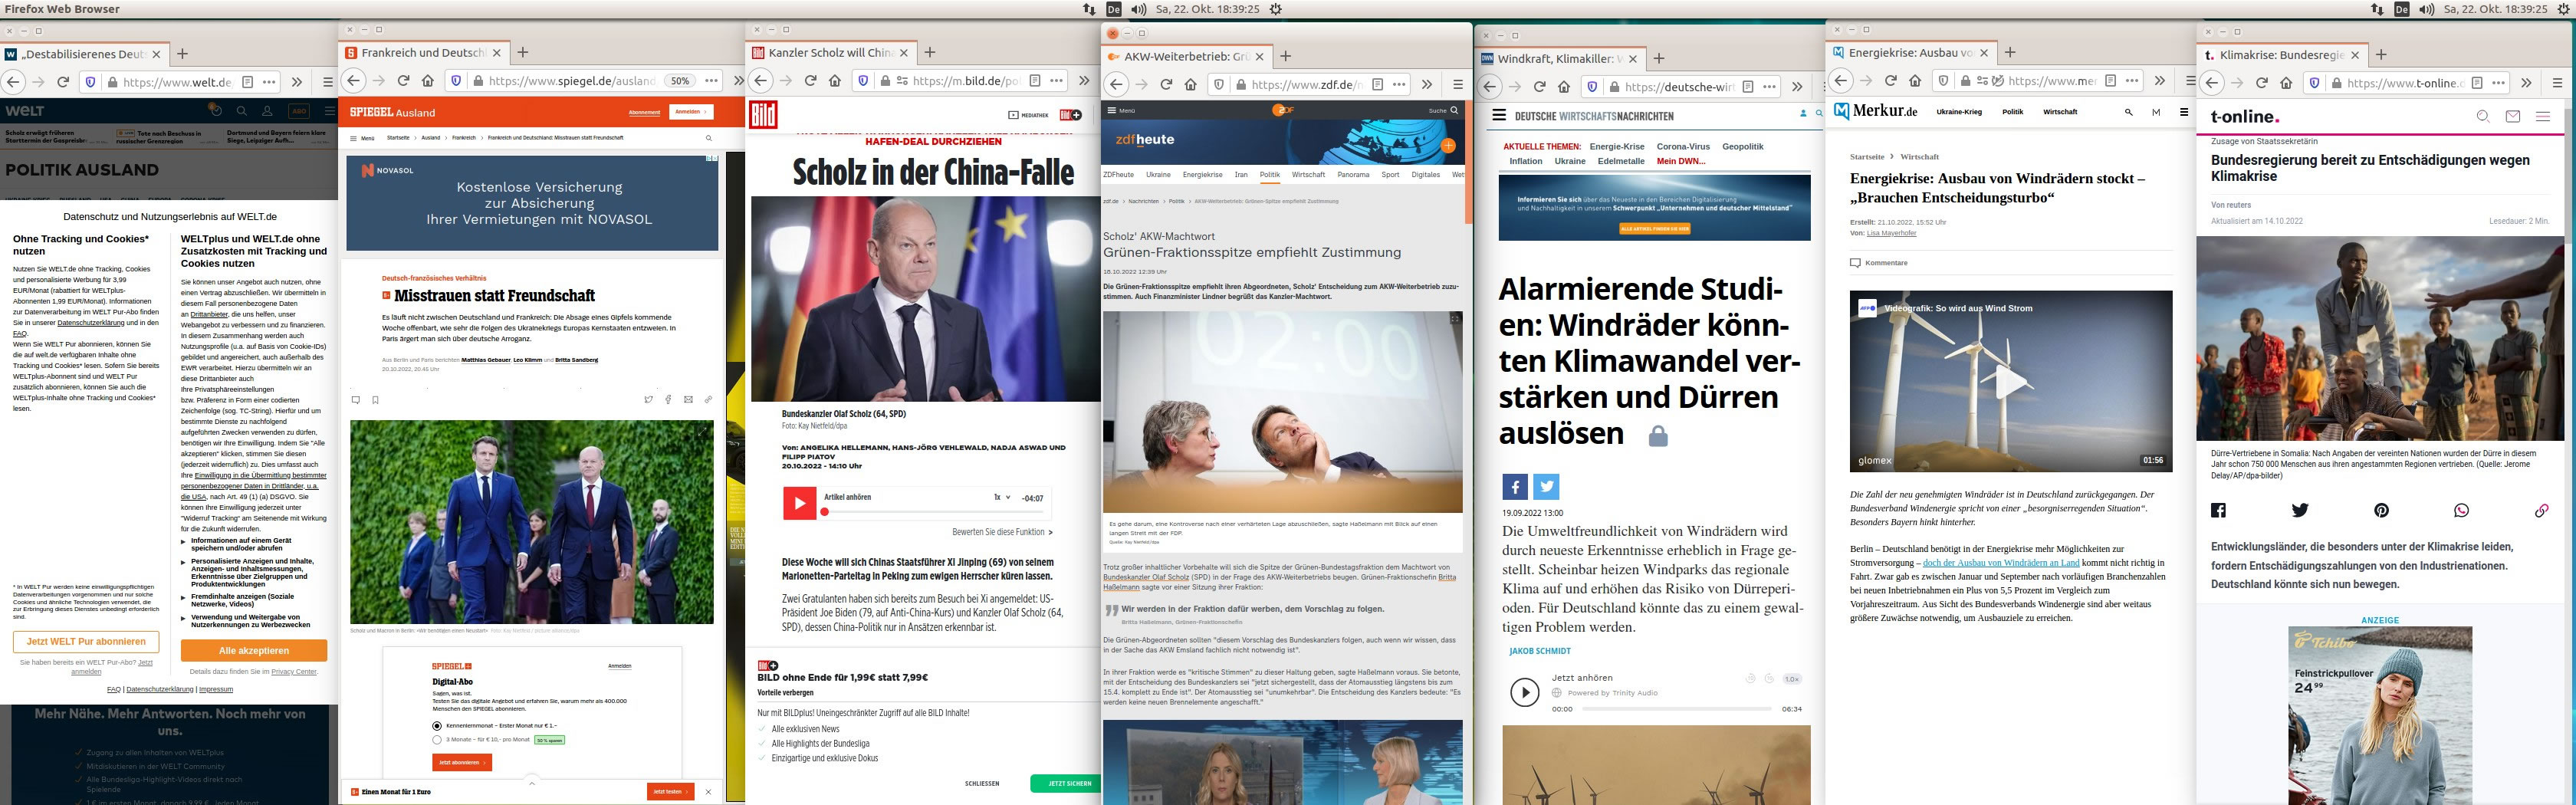2576x805 pixels.
Task: Click the BILDplus logo in the Bild header
Action: [x=1071, y=115]
